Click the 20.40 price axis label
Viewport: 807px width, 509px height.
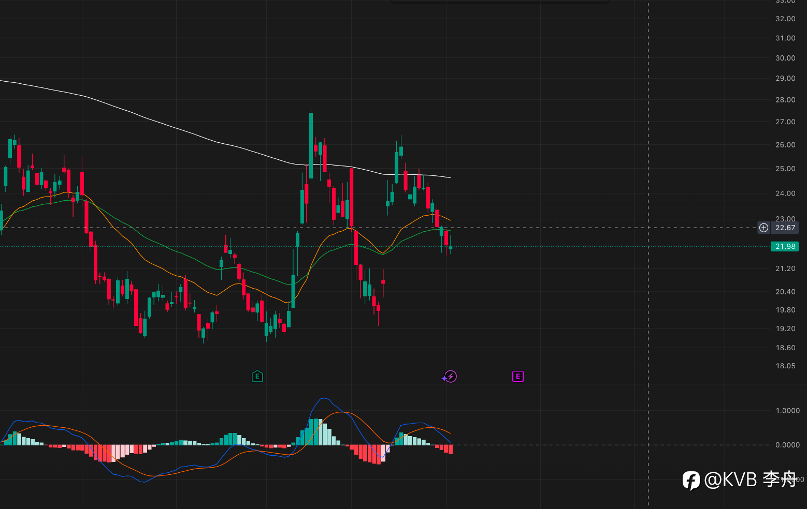785,292
